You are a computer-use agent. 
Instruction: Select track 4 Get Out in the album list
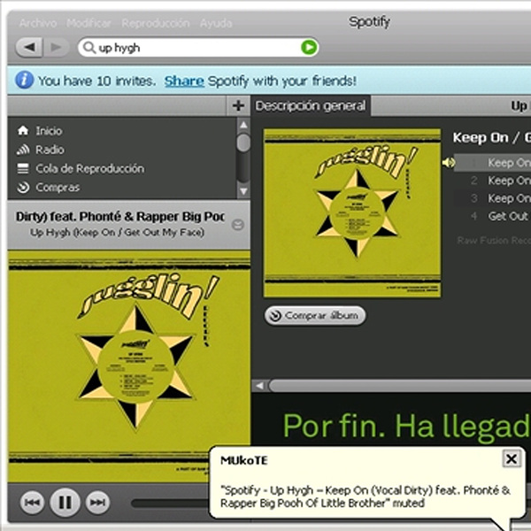[x=492, y=216]
